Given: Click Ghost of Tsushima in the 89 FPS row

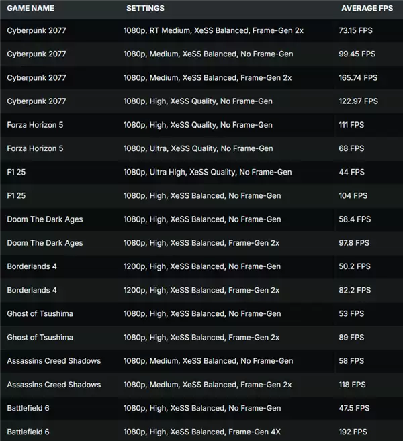Looking at the screenshot, I should (40, 338).
